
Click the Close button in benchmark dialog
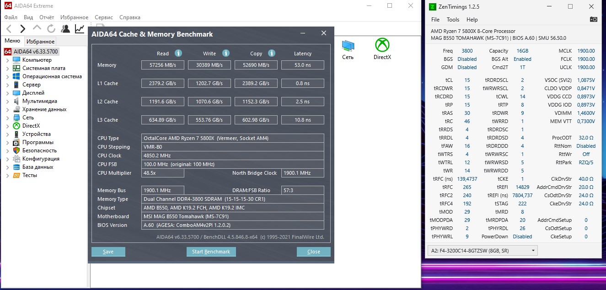(x=313, y=252)
